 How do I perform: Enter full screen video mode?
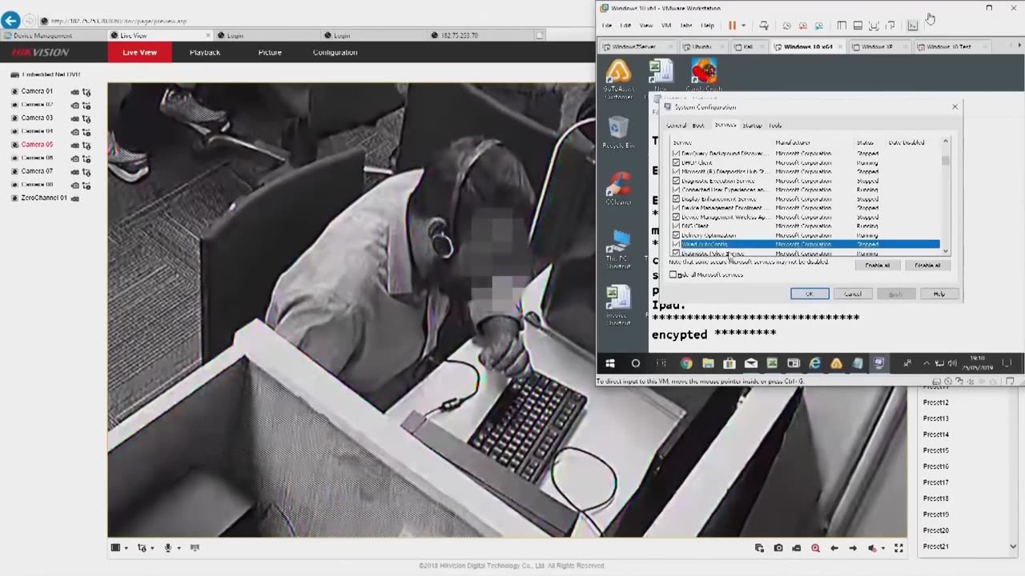pos(898,548)
